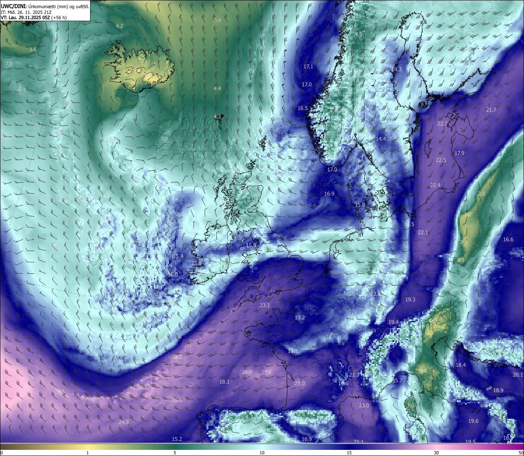Click the '23.0' value label
This screenshot has width=524, height=456.
coord(364,405)
